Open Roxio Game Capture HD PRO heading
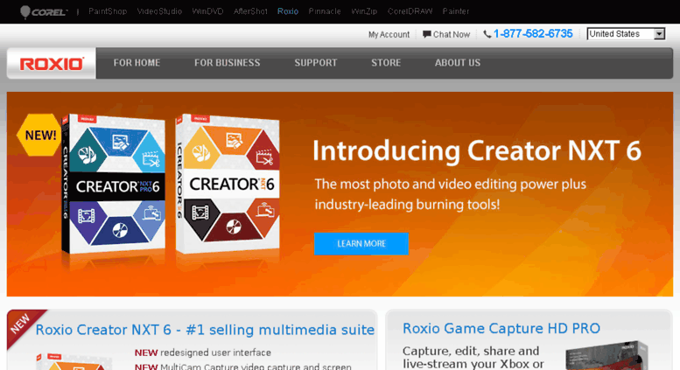Screen dimensions: 680x370 tap(501, 328)
